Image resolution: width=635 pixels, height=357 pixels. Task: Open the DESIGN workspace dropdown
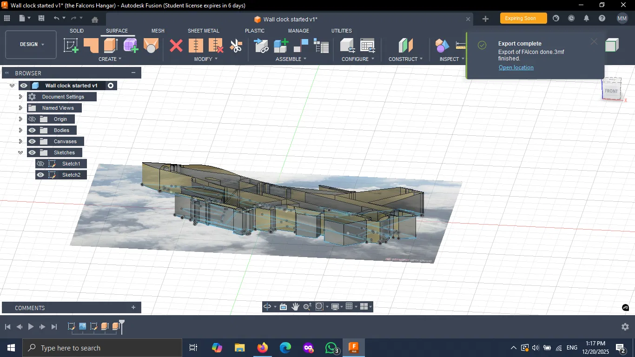coord(31,45)
